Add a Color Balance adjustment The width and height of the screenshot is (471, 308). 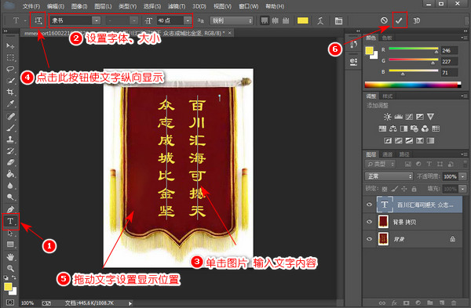pyautogui.click(x=393, y=129)
